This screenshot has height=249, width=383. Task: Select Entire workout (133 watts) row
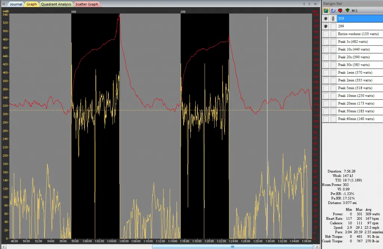360,34
